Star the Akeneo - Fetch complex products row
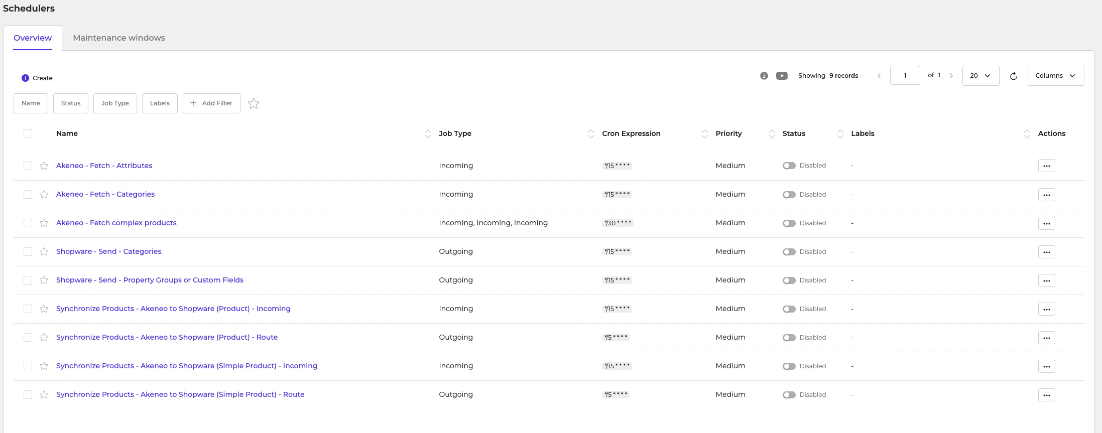Viewport: 1102px width, 433px height. pos(44,223)
